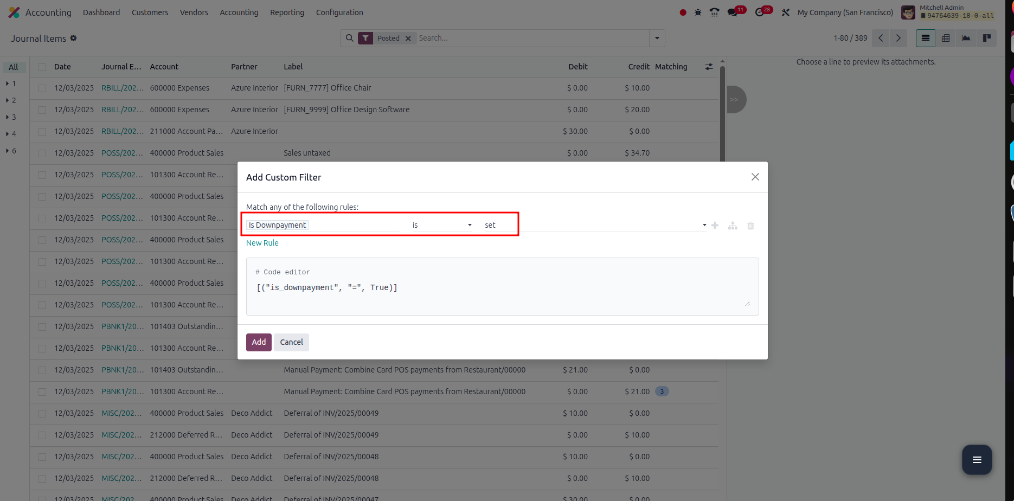
Task: Open the Configuration menu
Action: click(339, 12)
